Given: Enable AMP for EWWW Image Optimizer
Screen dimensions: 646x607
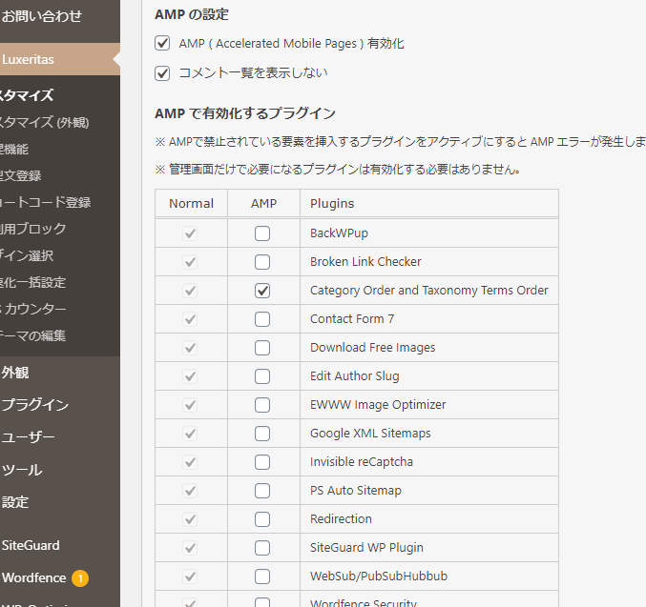Looking at the screenshot, I should click(262, 405).
